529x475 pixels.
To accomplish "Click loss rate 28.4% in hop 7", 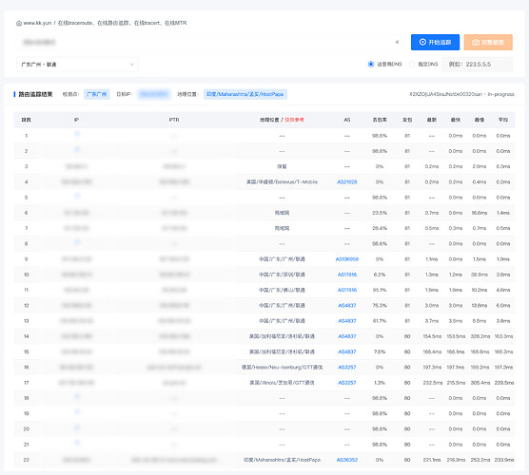I will (x=380, y=228).
